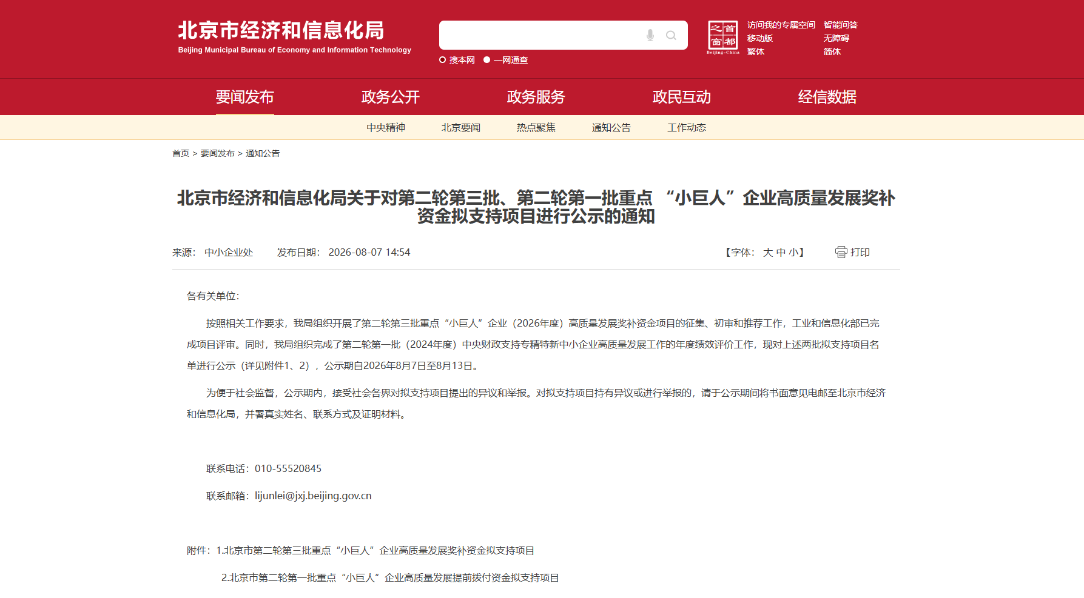This screenshot has height=598, width=1084.
Task: Click 首页 in the breadcrumb
Action: pos(181,153)
